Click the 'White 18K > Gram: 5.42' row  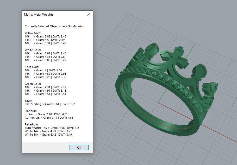(48, 135)
